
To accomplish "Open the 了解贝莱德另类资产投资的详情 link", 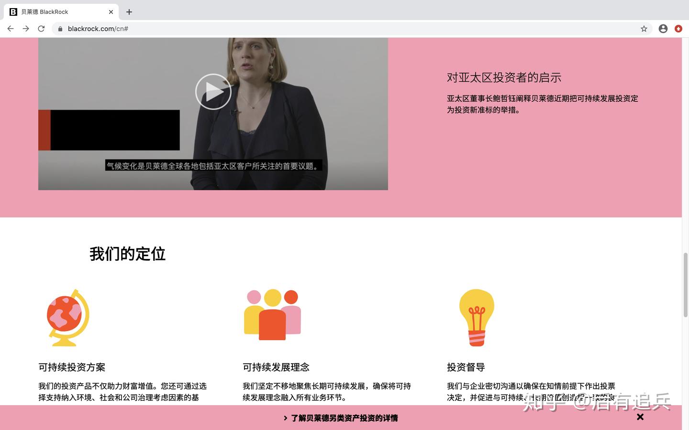I will pos(344,418).
